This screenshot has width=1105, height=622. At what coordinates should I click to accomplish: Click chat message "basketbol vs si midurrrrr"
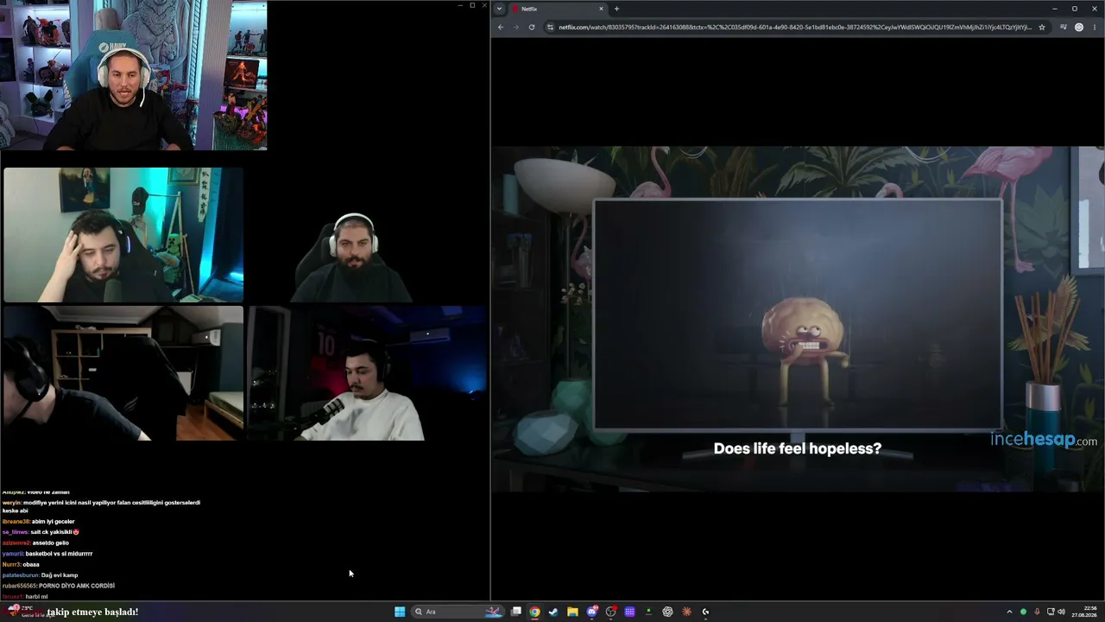coord(59,554)
